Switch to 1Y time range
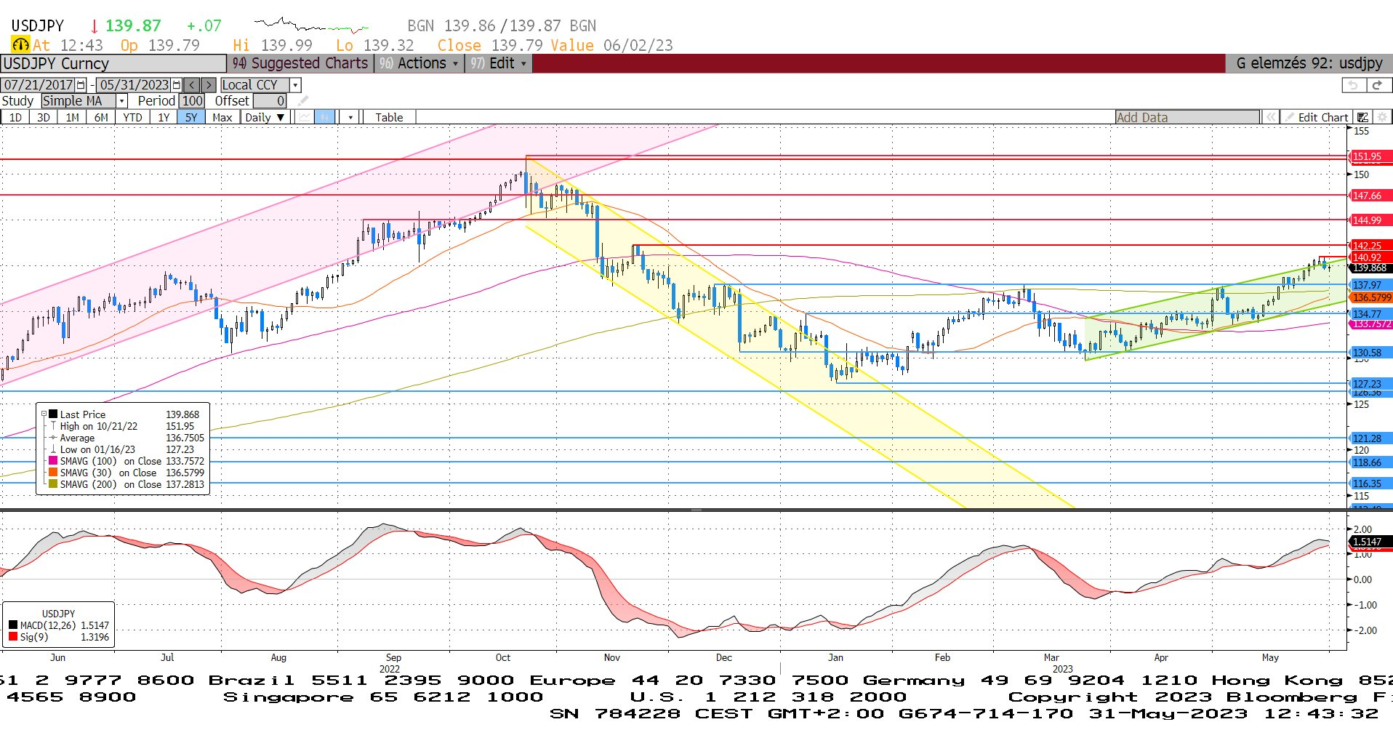The image size is (1393, 754). [164, 117]
